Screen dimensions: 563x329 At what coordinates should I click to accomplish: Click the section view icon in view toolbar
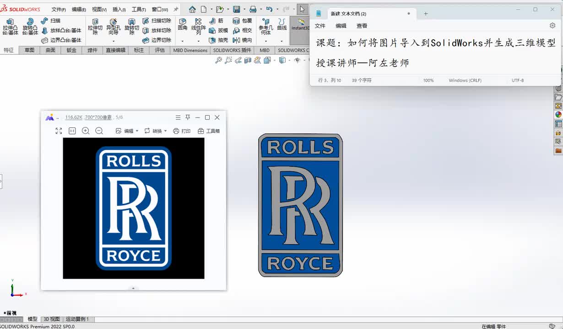248,60
